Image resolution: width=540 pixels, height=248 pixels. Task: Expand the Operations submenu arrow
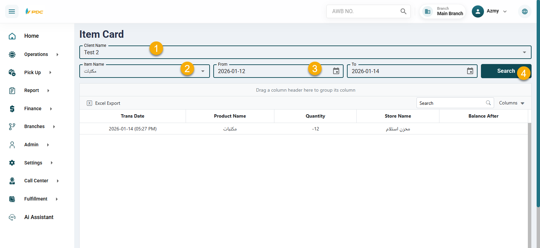[x=57, y=54]
